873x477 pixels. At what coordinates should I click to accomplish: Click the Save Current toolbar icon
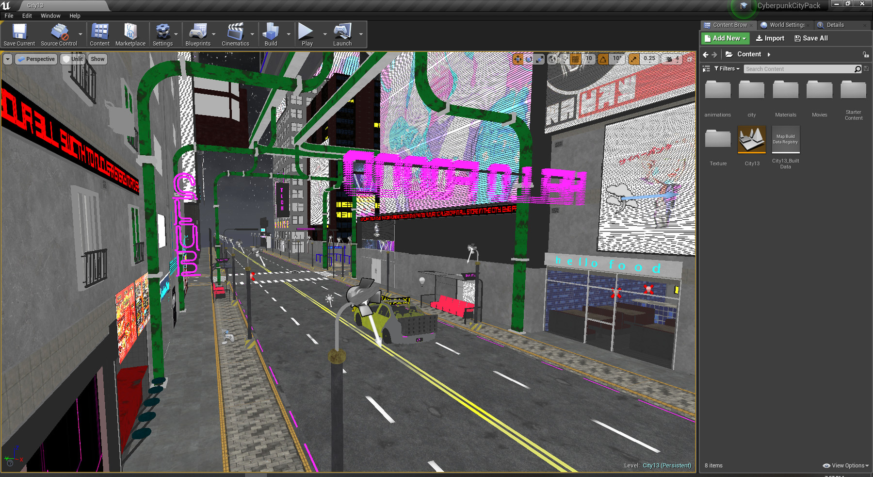(19, 34)
